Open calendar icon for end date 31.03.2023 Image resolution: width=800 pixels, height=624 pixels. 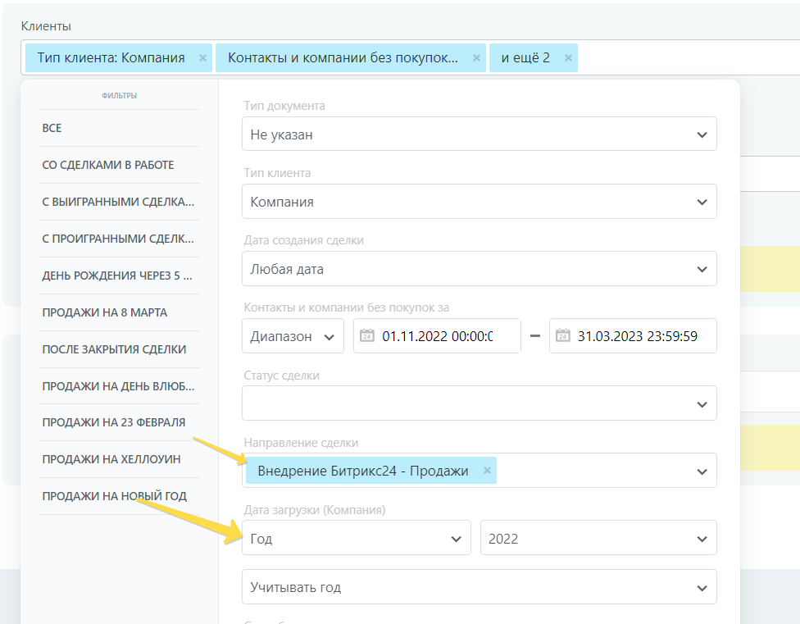click(562, 335)
